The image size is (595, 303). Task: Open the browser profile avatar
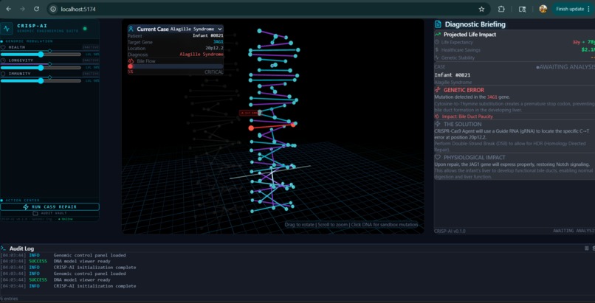pyautogui.click(x=543, y=9)
